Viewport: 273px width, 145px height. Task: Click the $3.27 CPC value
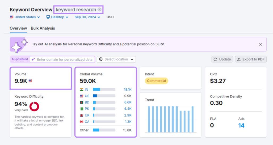click(x=218, y=81)
